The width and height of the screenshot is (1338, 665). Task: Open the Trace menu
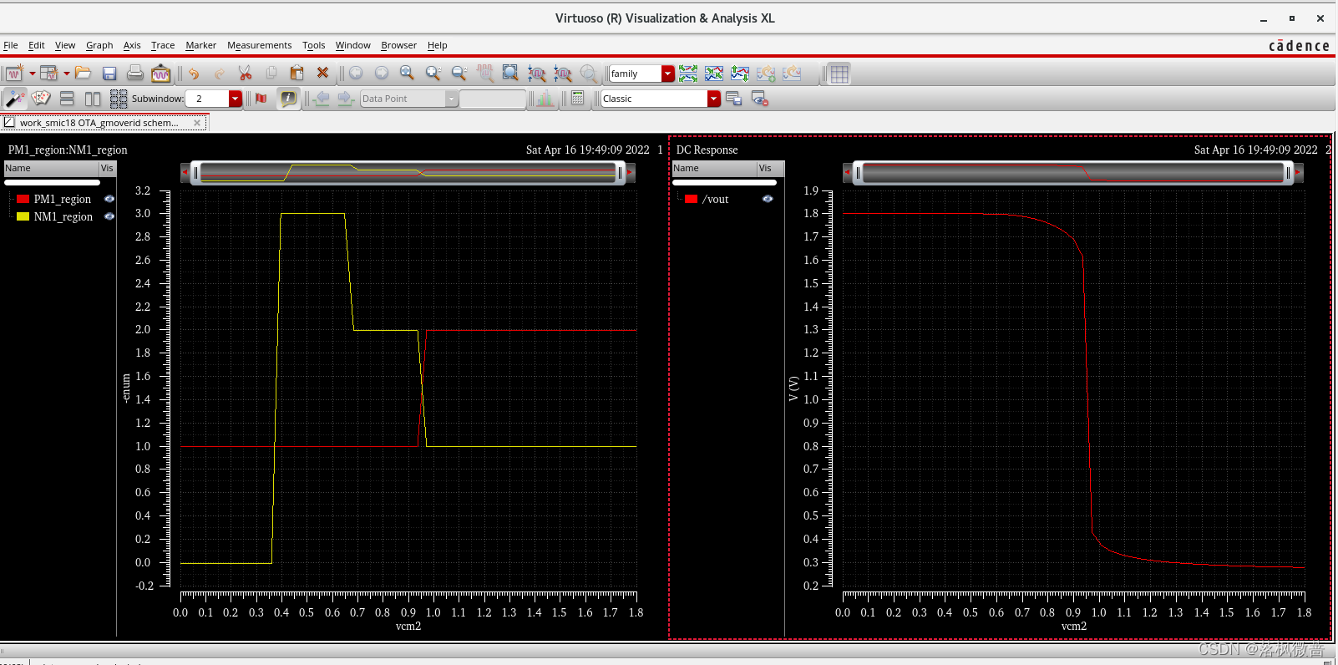pos(163,45)
